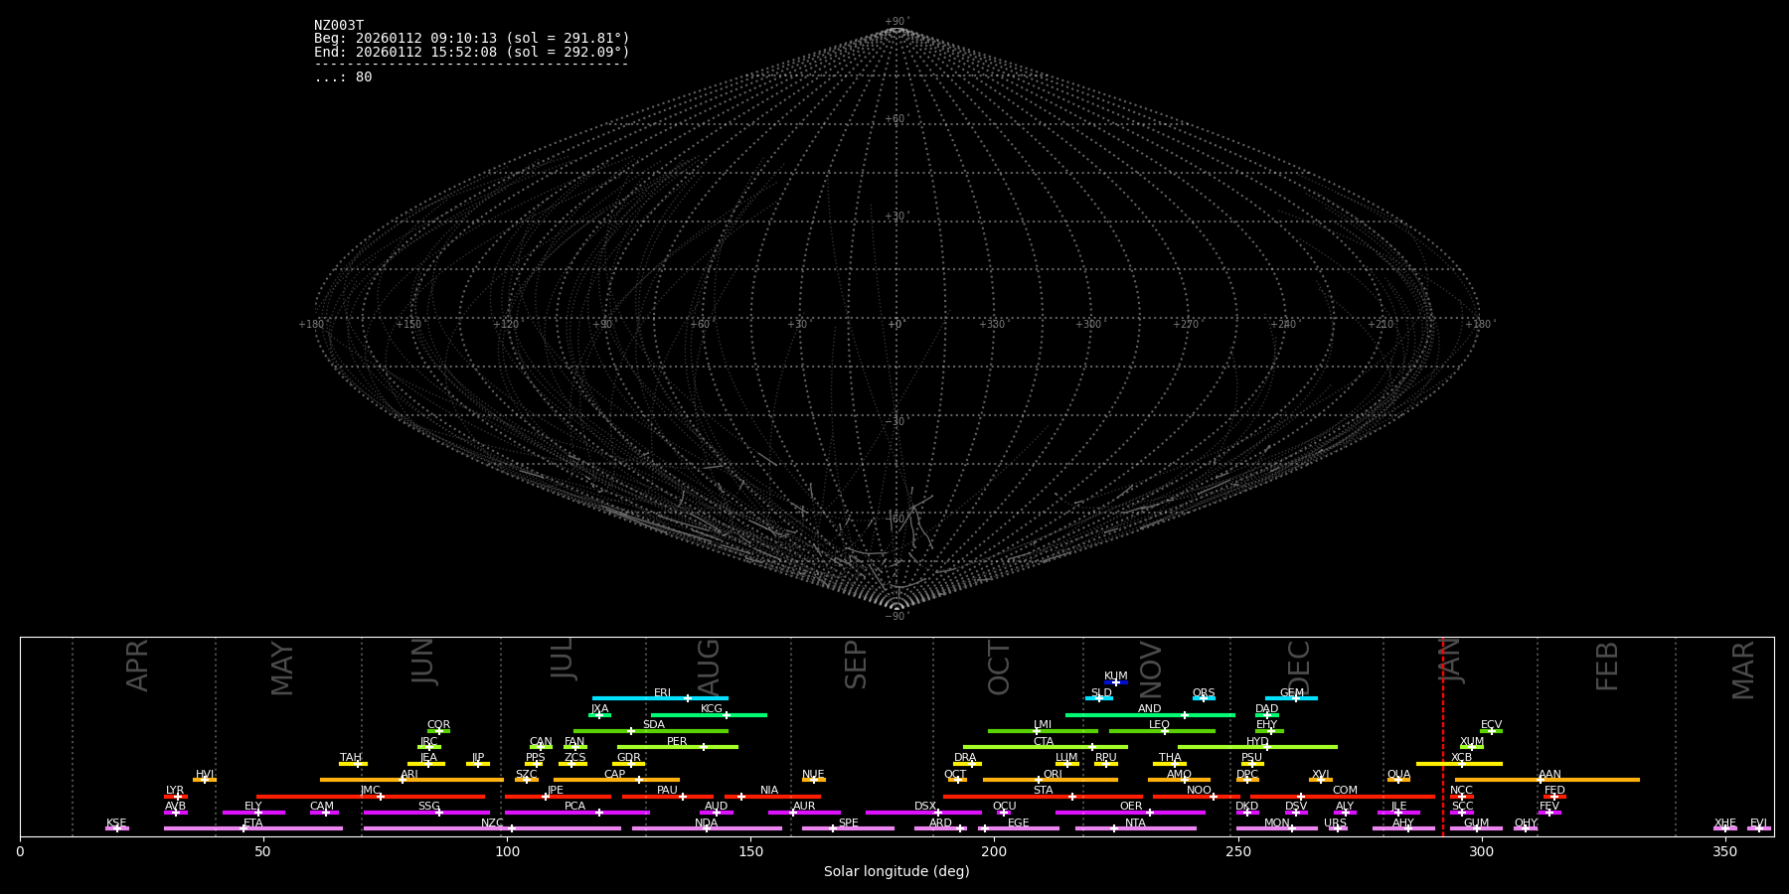
Task: Click the NOV month label
Action: pyautogui.click(x=1150, y=669)
